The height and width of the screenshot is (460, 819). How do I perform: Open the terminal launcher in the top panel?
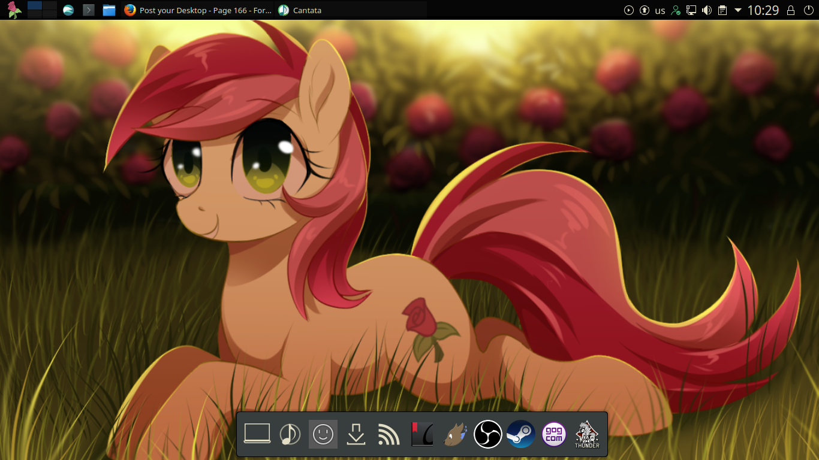[89, 10]
